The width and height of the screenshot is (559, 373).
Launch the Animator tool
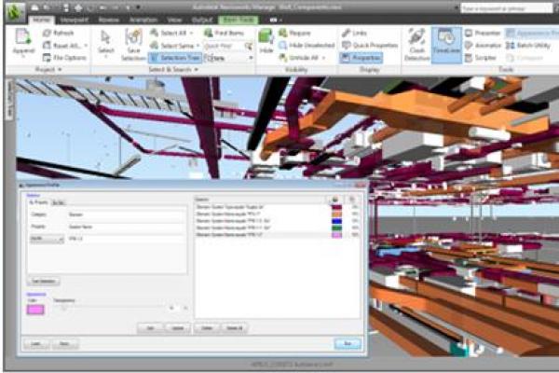[x=484, y=44]
